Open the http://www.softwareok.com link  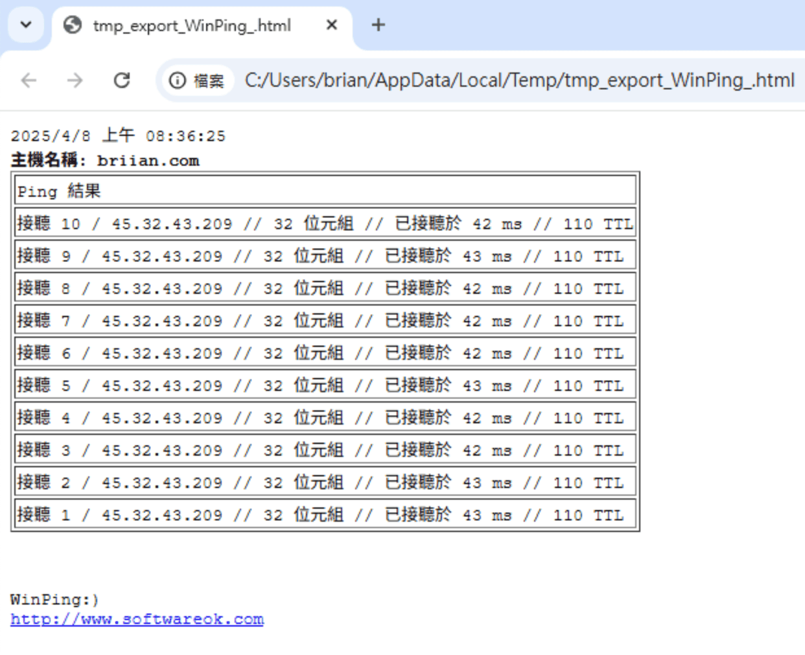pyautogui.click(x=137, y=619)
